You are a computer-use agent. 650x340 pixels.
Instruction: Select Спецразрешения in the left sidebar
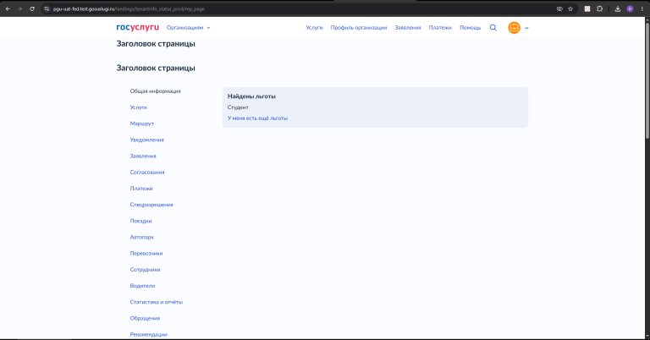pyautogui.click(x=151, y=205)
